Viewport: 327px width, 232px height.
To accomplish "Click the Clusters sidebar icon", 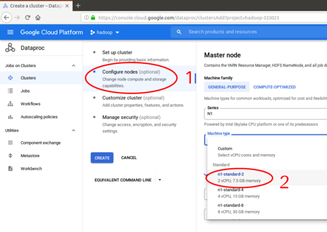I will pos(10,78).
